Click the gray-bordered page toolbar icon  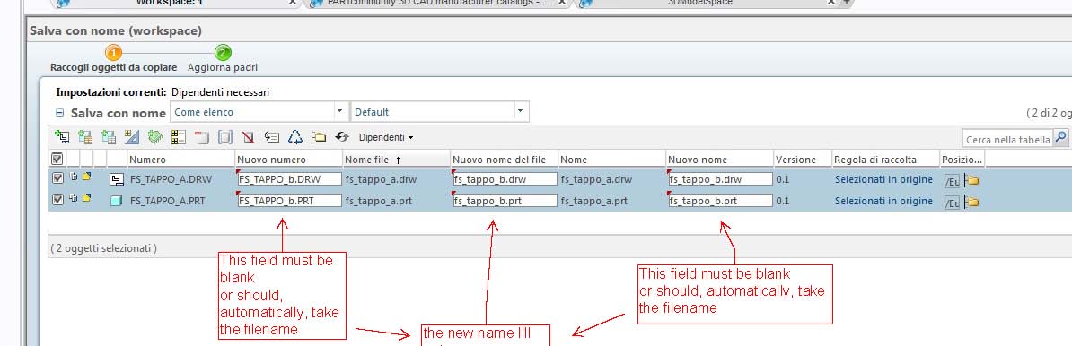pos(225,137)
